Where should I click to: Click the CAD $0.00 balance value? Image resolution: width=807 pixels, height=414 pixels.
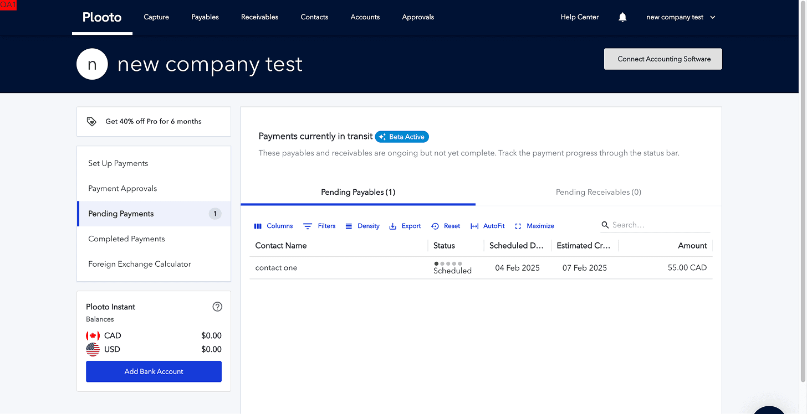[211, 335]
